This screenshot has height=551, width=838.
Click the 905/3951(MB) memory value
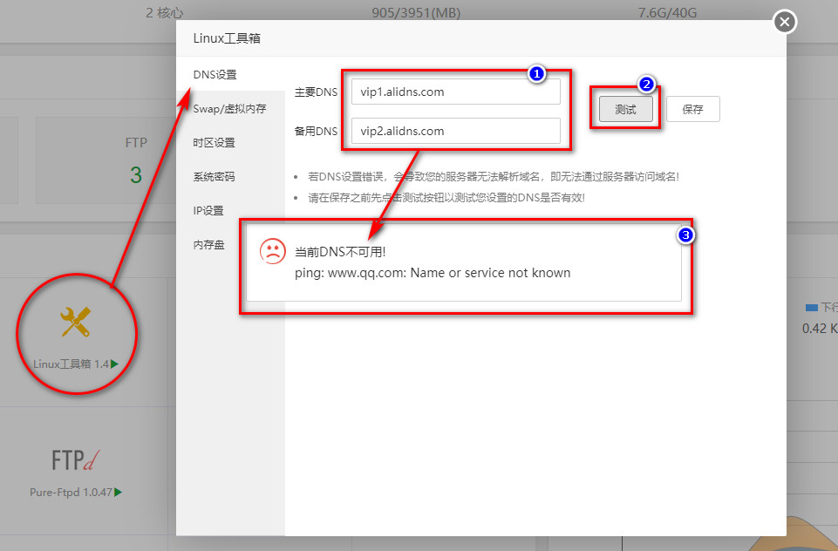[x=416, y=13]
